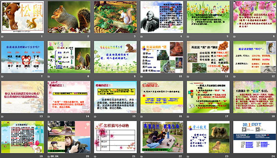Select slide 24 第1PPT closing slide
This screenshot has height=158, width=277.
[x=255, y=137]
